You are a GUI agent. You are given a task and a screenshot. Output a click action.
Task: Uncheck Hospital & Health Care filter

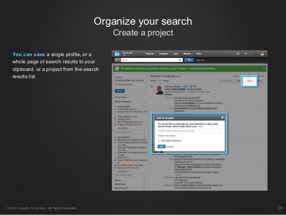(116, 165)
